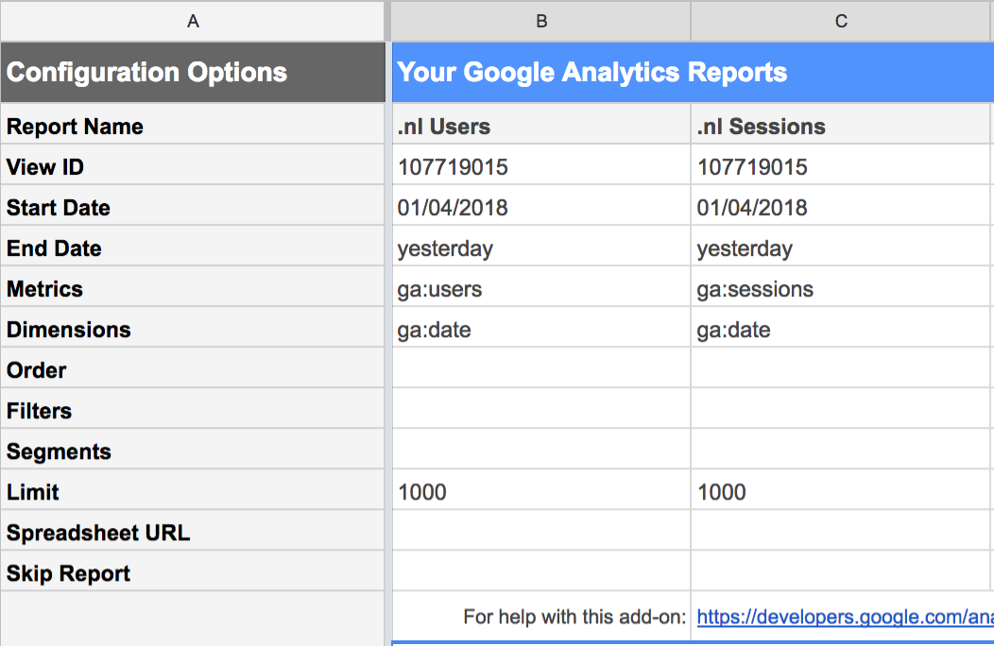Select View ID 107719015 in column B

click(x=540, y=165)
